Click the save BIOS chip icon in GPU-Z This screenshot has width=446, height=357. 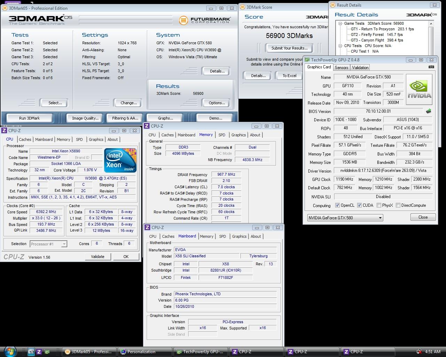tap(428, 111)
